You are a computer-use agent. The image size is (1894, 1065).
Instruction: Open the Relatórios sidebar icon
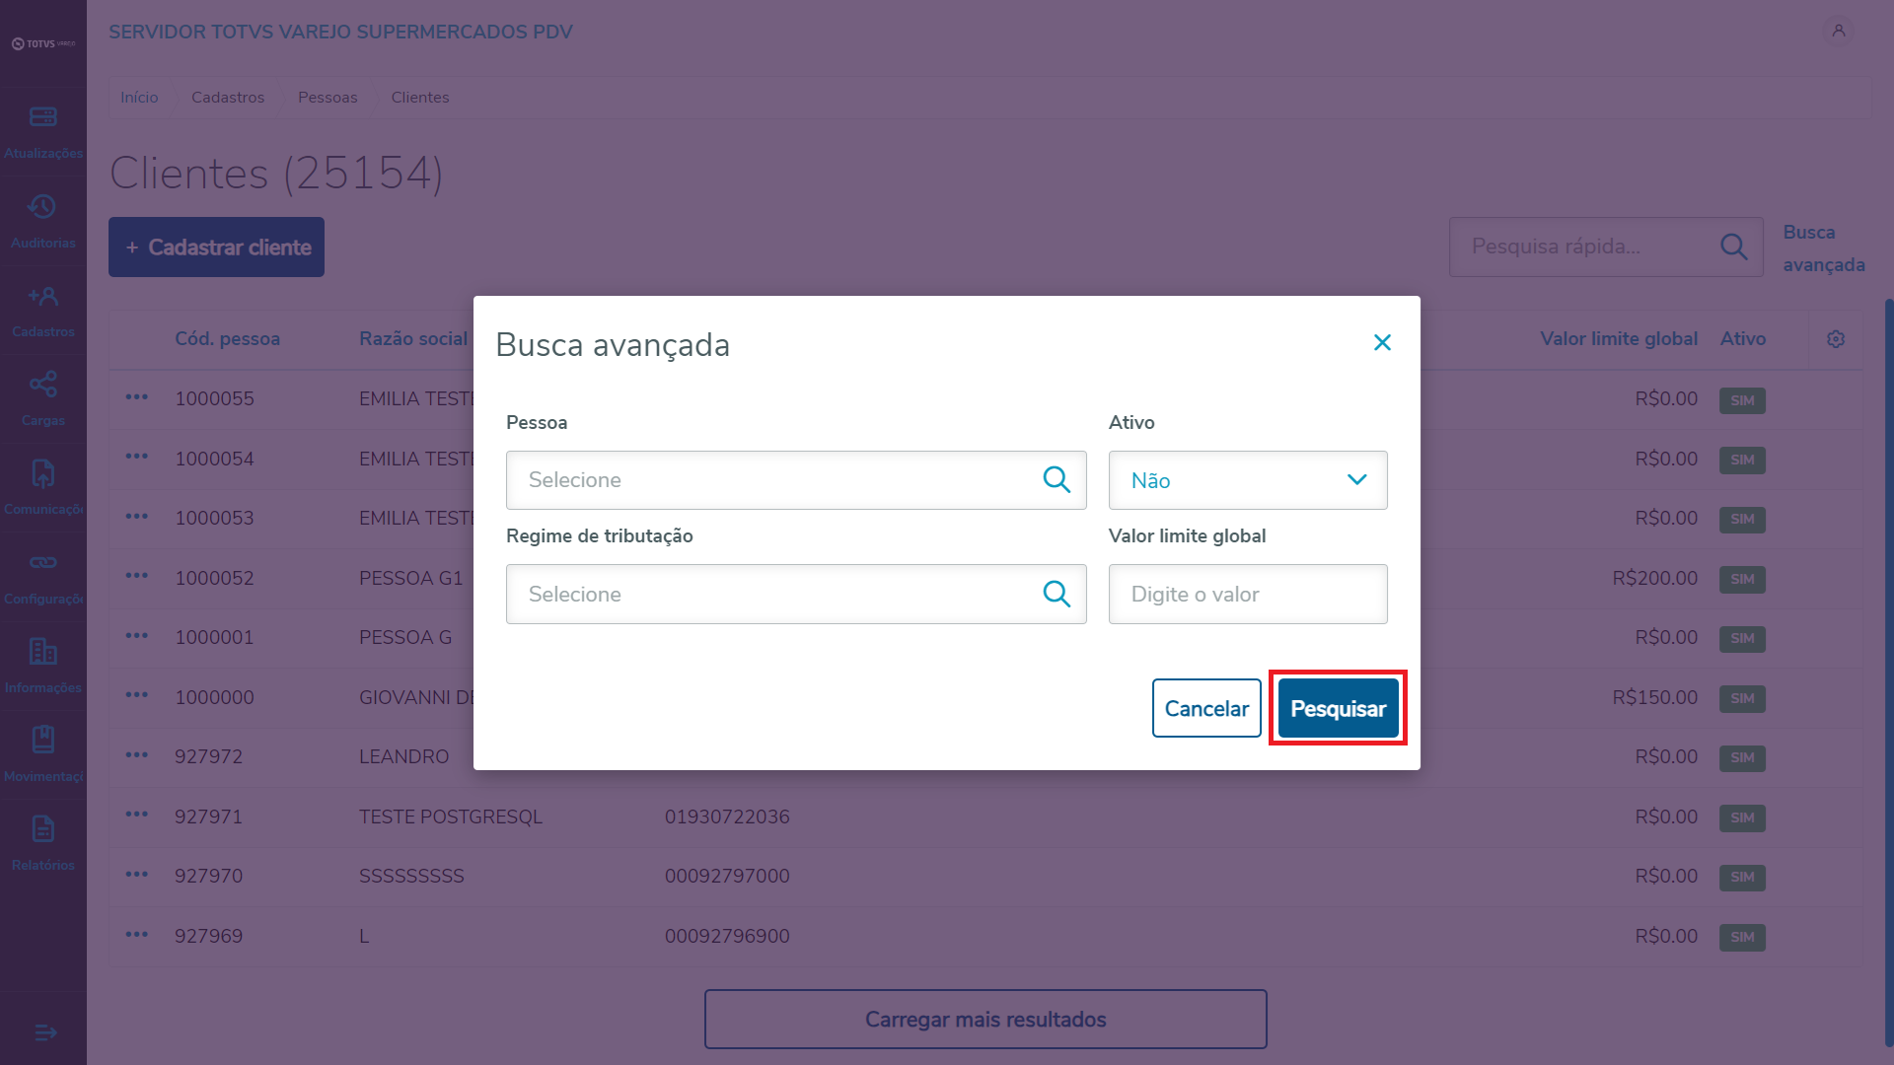[42, 829]
